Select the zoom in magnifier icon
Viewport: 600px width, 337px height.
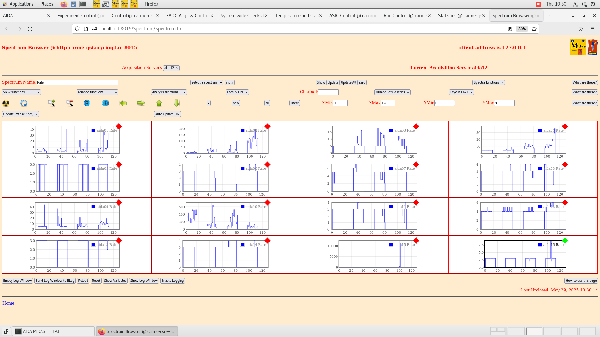pos(51,103)
